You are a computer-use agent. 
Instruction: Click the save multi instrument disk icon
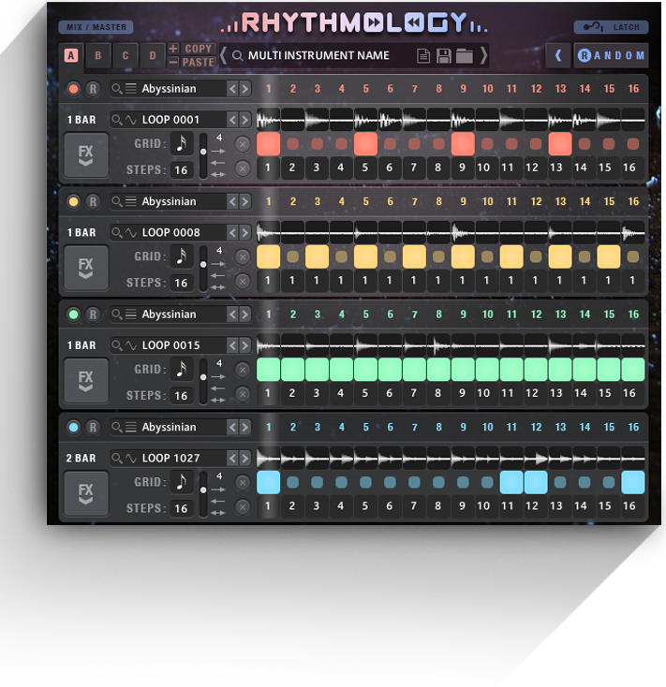coord(444,56)
